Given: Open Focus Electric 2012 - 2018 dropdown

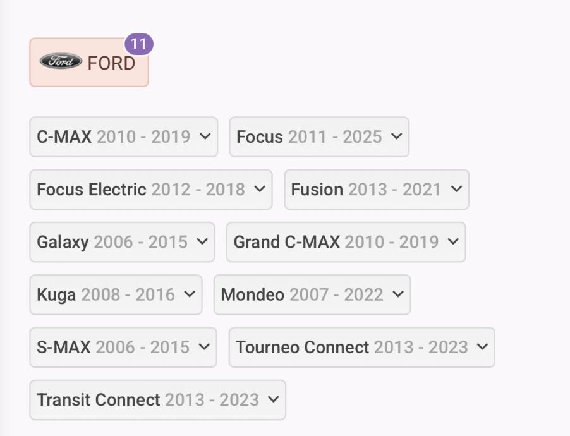Looking at the screenshot, I should tap(150, 190).
